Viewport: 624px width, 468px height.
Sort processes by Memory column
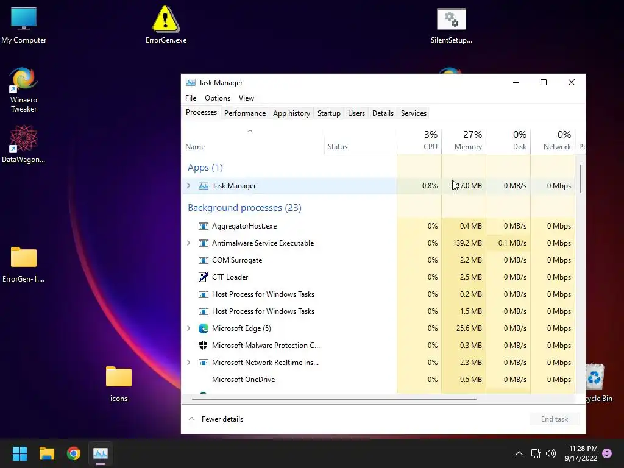point(464,141)
